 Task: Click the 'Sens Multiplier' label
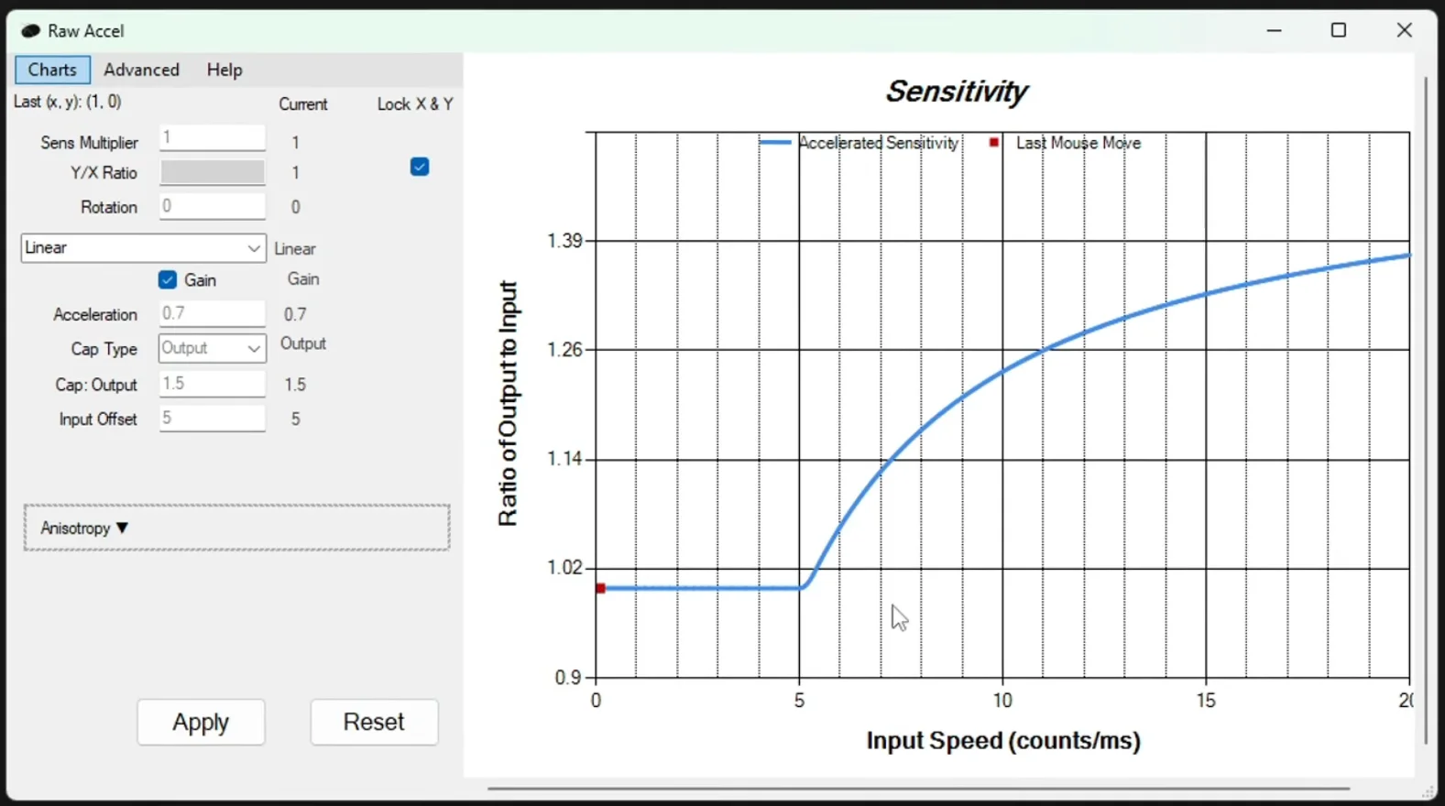pos(89,143)
